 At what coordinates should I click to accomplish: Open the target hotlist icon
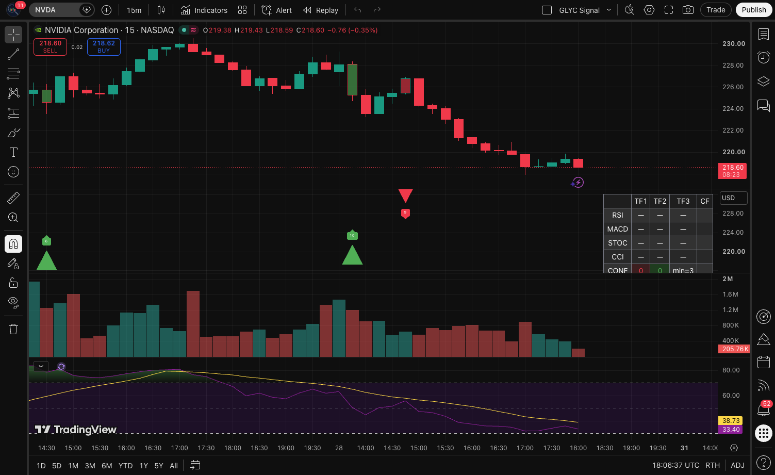click(763, 316)
